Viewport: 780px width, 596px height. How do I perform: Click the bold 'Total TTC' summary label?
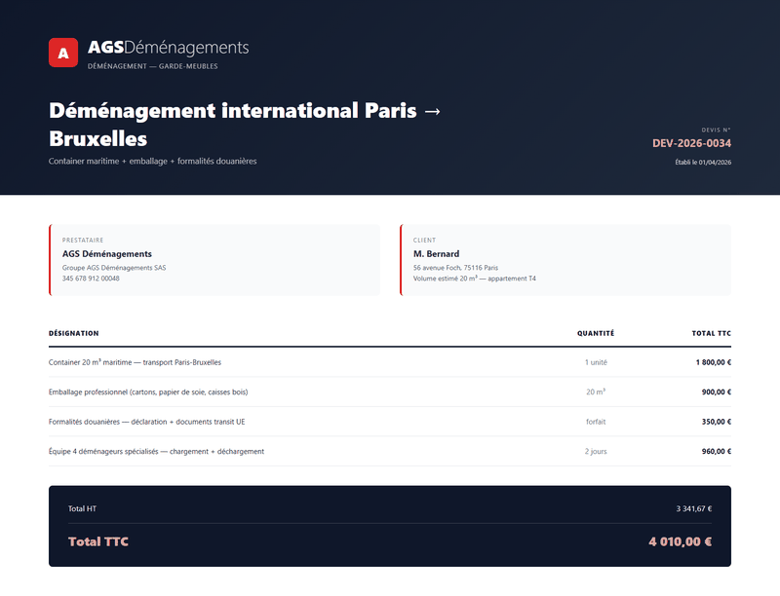pos(98,541)
